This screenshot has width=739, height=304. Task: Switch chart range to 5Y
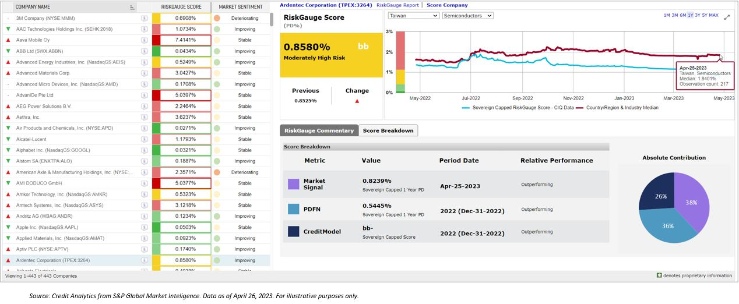pos(705,15)
